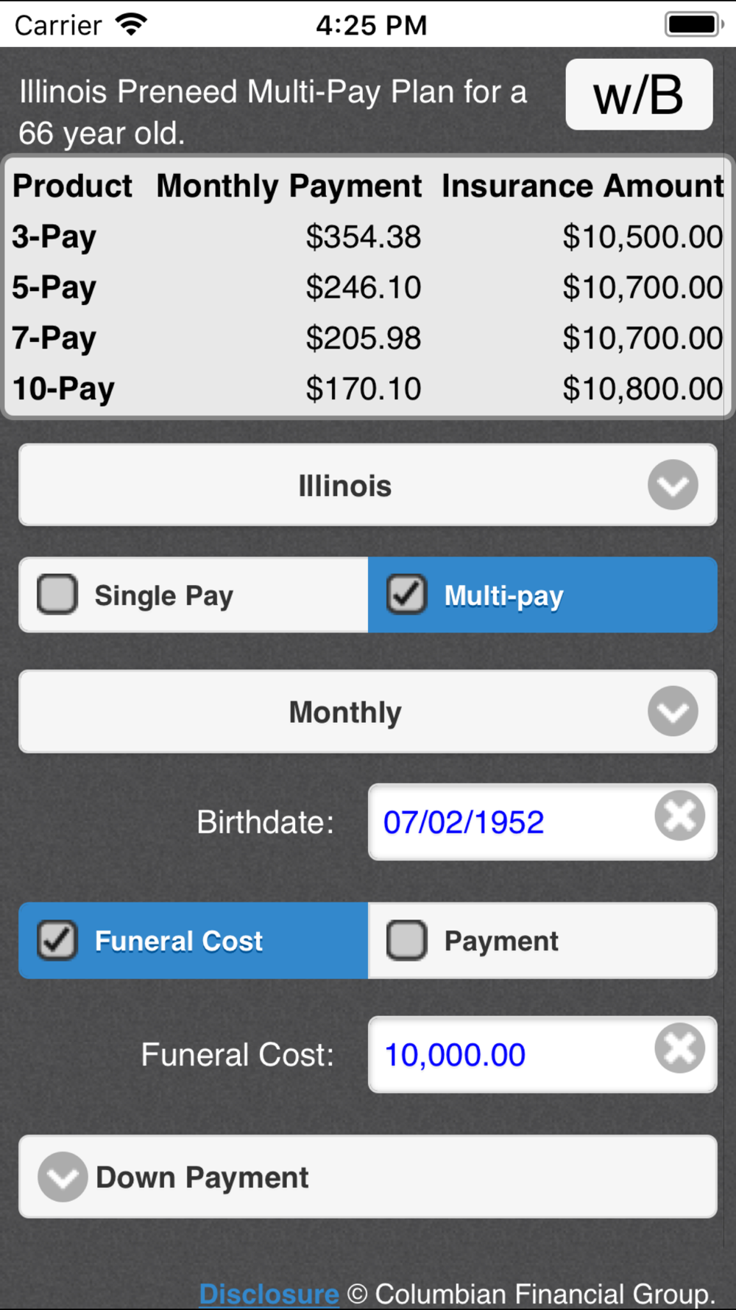The image size is (736, 1310).
Task: Select the 10-Pay product row
Action: pos(367,389)
